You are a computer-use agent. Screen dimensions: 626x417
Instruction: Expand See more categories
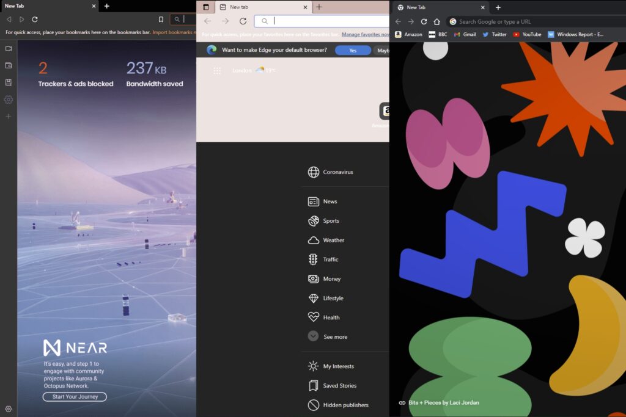(328, 336)
